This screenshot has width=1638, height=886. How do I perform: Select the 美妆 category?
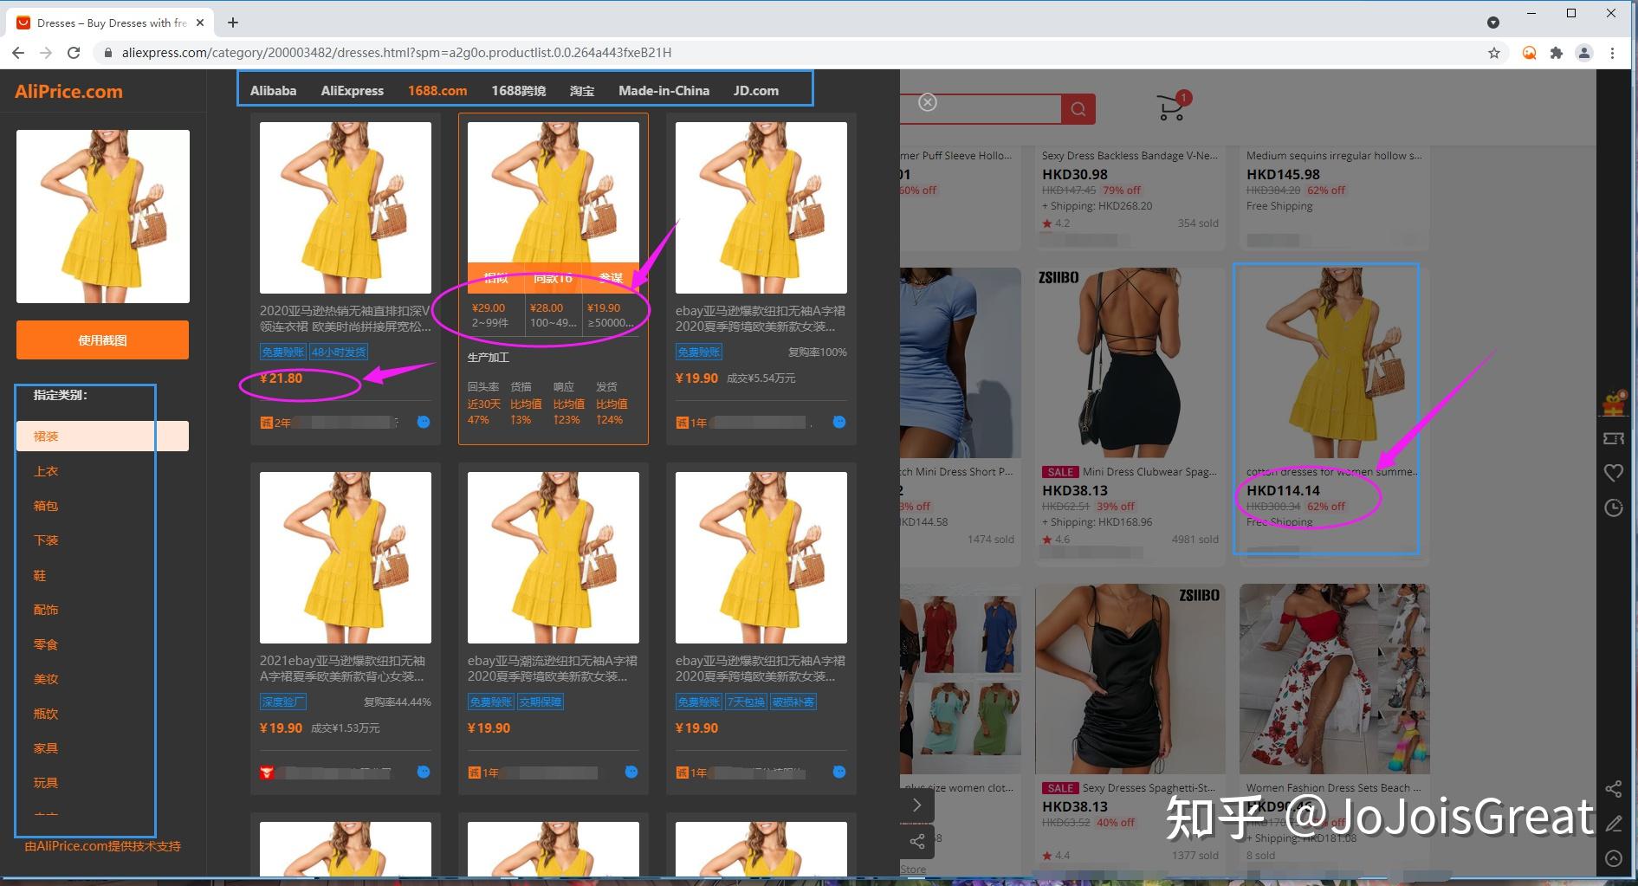pyautogui.click(x=46, y=679)
